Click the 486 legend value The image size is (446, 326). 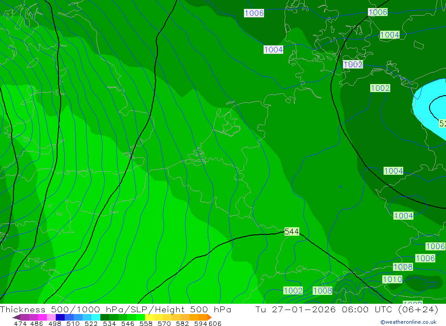click(37, 324)
